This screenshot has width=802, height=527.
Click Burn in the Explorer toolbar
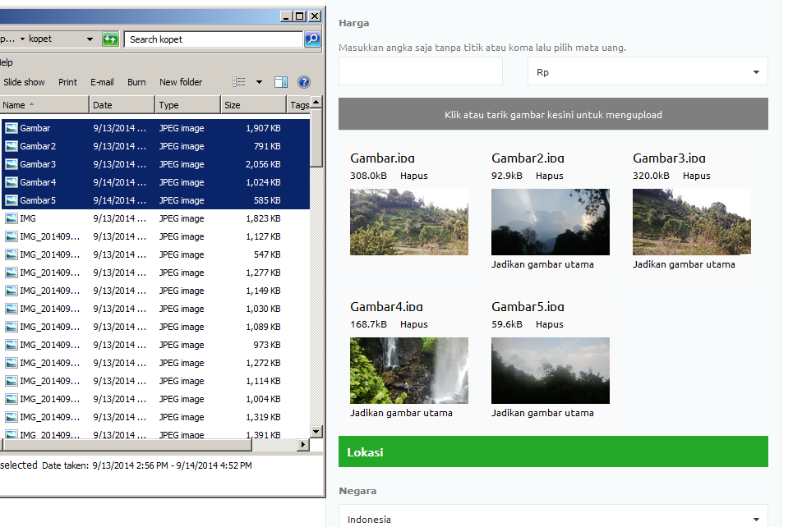(136, 82)
